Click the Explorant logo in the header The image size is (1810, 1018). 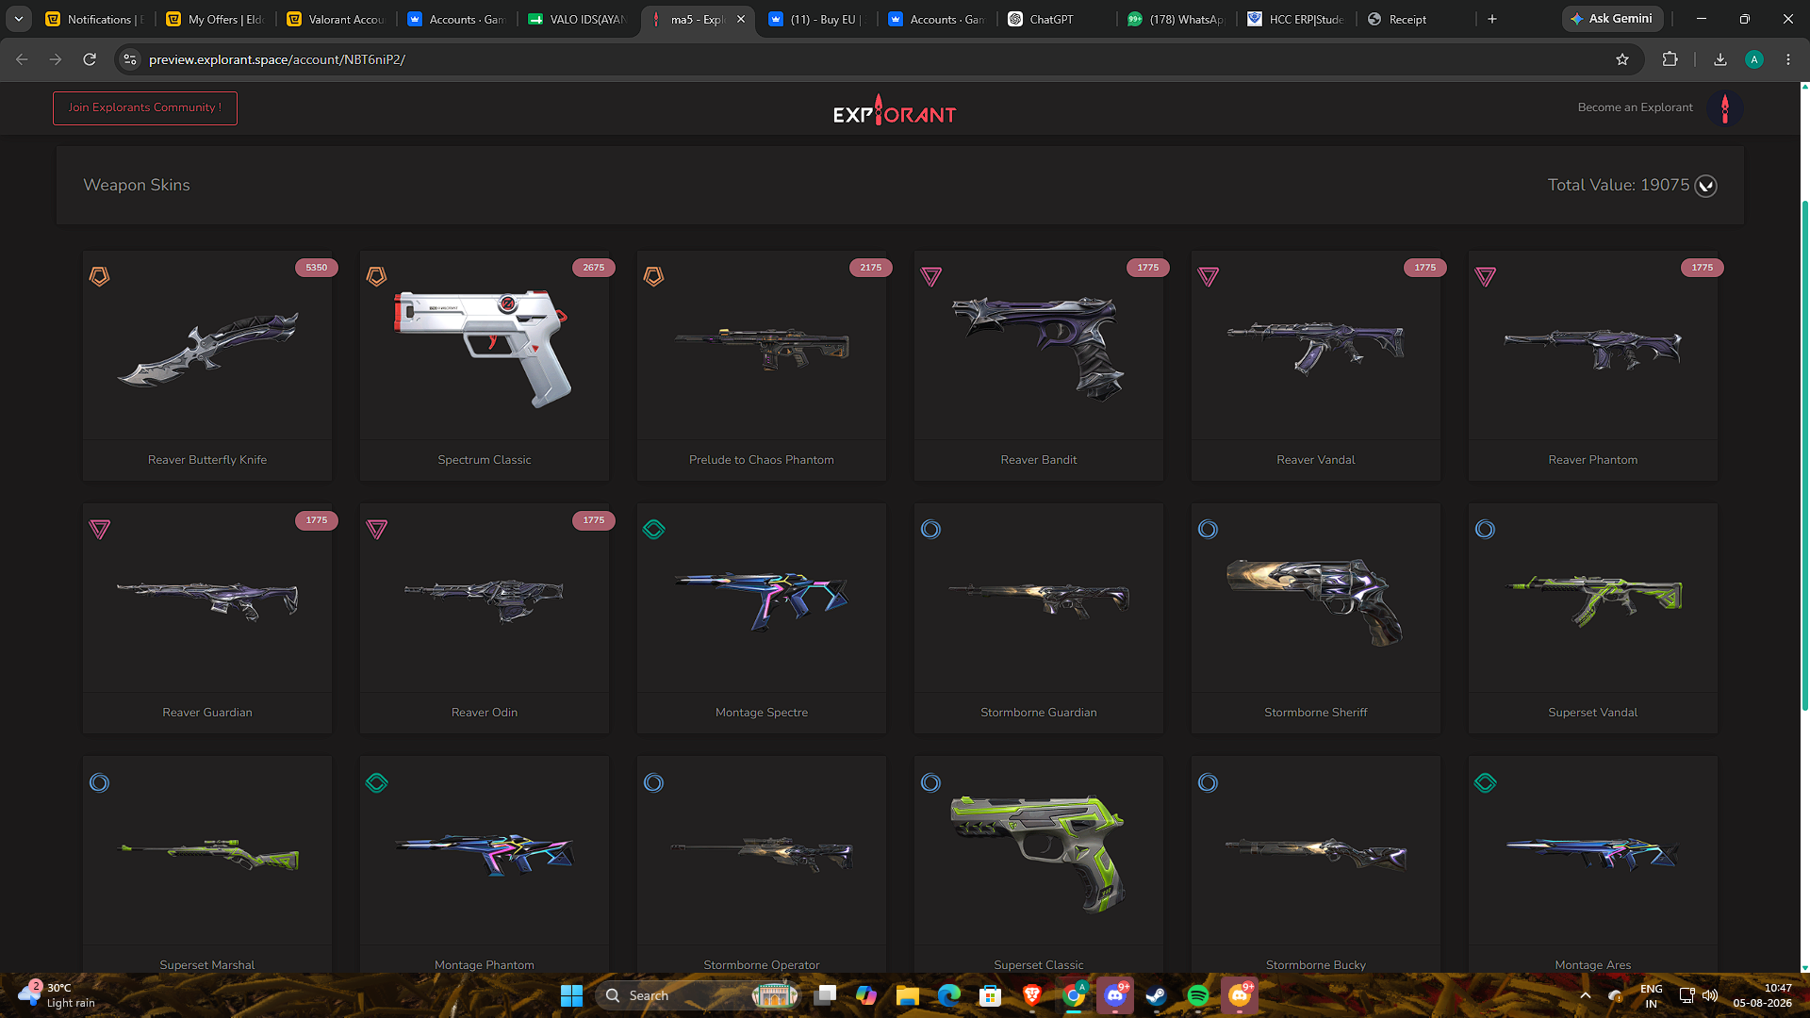tap(895, 110)
